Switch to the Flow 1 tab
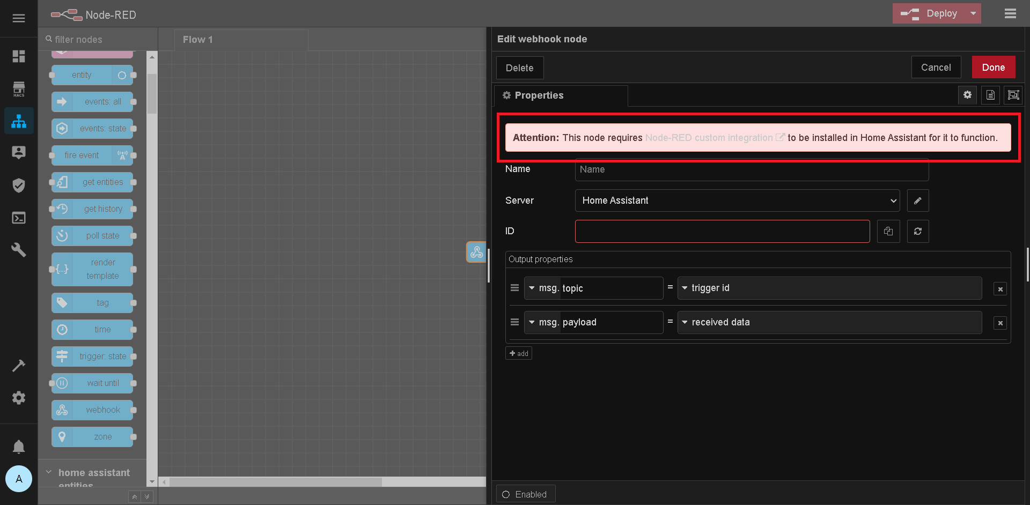1030x505 pixels. pyautogui.click(x=241, y=40)
